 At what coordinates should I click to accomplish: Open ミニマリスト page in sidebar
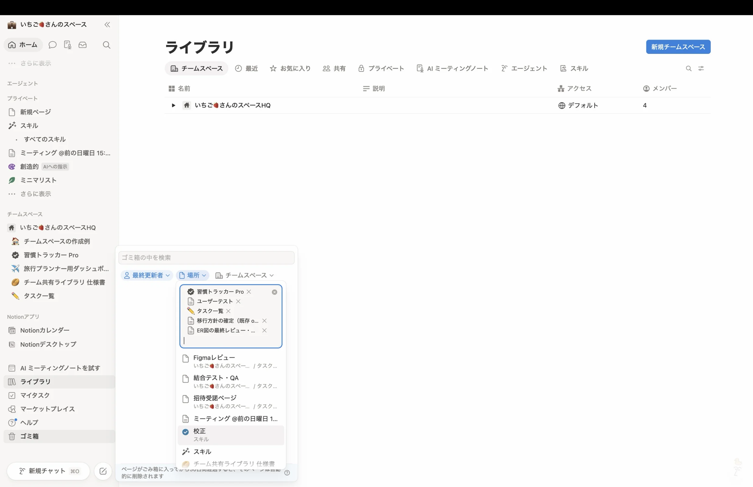click(59, 180)
